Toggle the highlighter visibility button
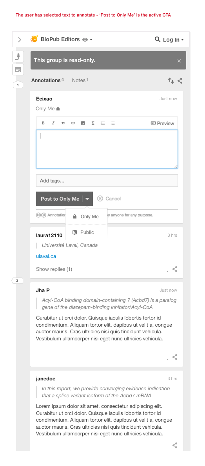Image resolution: width=205 pixels, height=466 pixels. (18, 57)
